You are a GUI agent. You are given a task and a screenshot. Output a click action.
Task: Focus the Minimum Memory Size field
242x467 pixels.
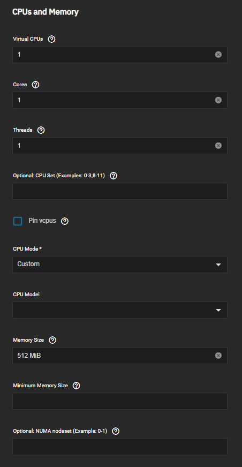click(120, 401)
